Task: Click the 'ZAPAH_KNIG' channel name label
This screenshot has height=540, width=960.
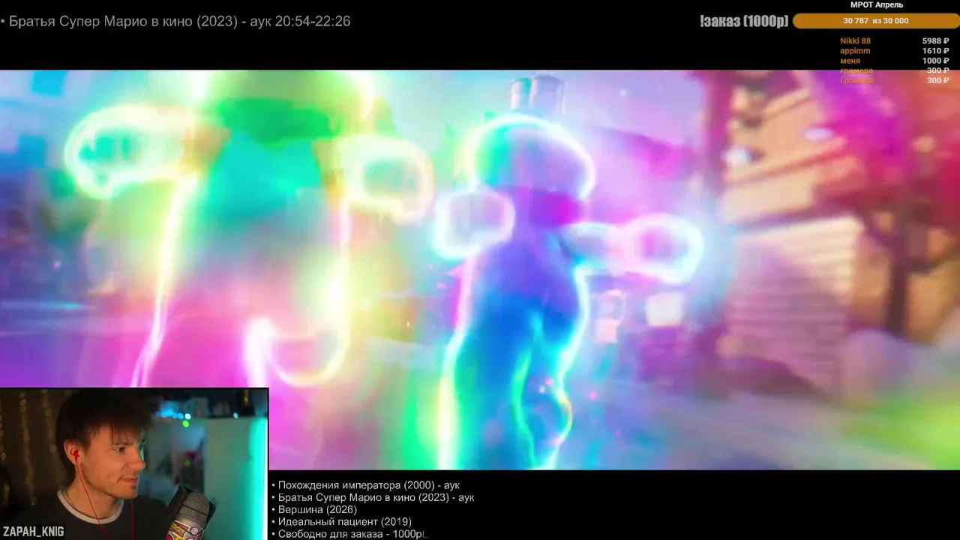Action: coord(32,532)
